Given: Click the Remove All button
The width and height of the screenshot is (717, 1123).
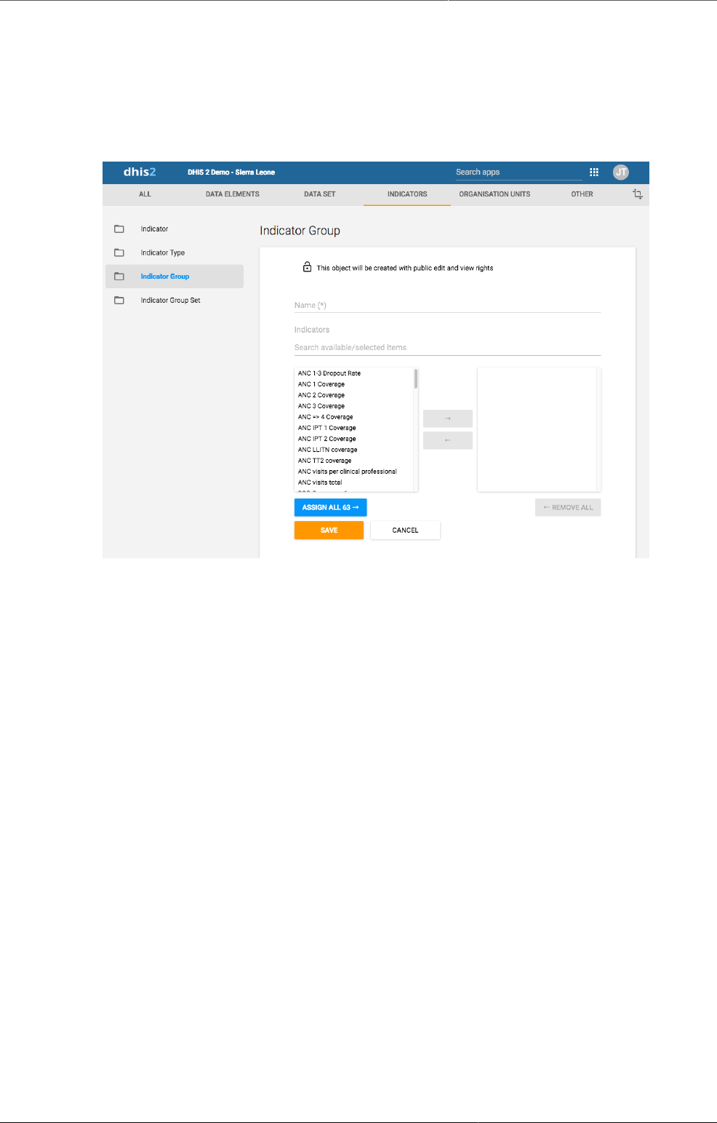Looking at the screenshot, I should pyautogui.click(x=568, y=507).
